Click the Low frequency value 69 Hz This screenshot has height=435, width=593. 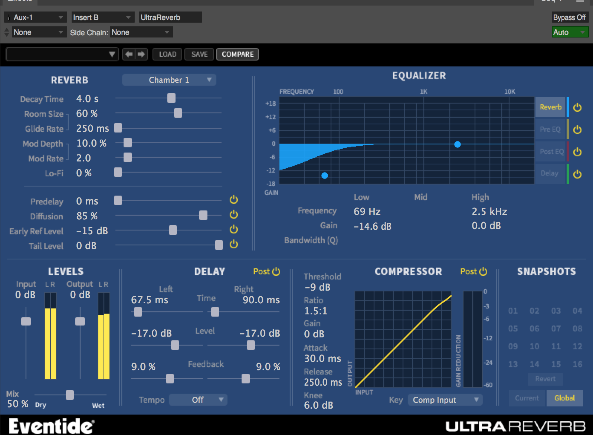367,212
